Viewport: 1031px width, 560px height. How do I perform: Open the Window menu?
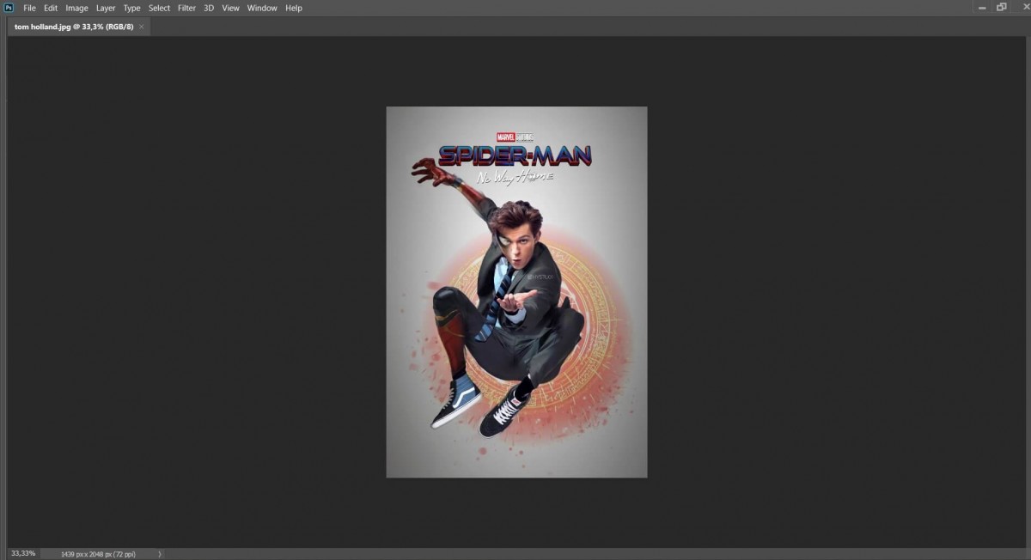click(x=262, y=8)
